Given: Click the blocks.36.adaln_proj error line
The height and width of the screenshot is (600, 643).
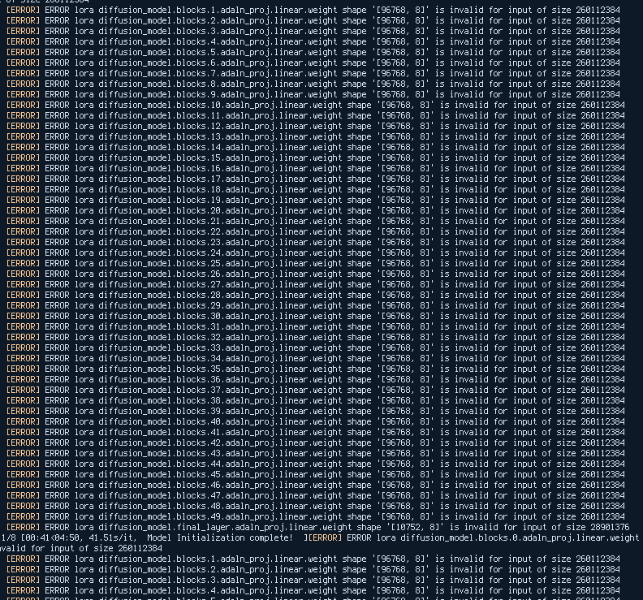Looking at the screenshot, I should click(x=315, y=380).
